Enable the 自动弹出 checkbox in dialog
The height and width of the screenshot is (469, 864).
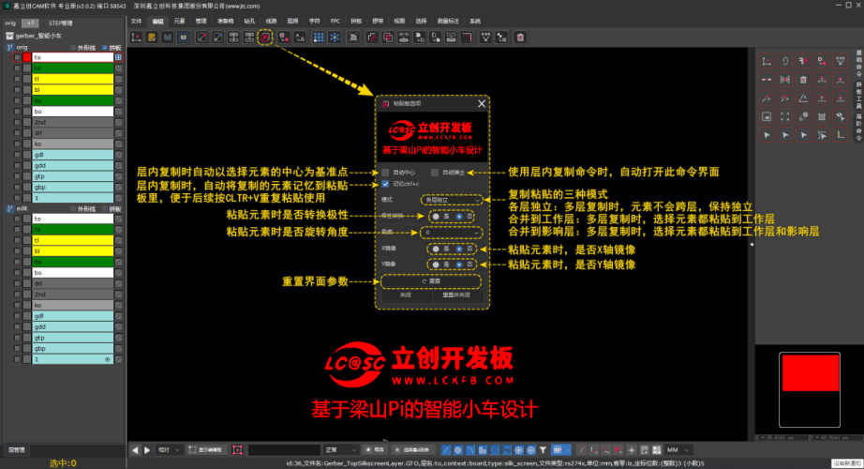coord(435,173)
